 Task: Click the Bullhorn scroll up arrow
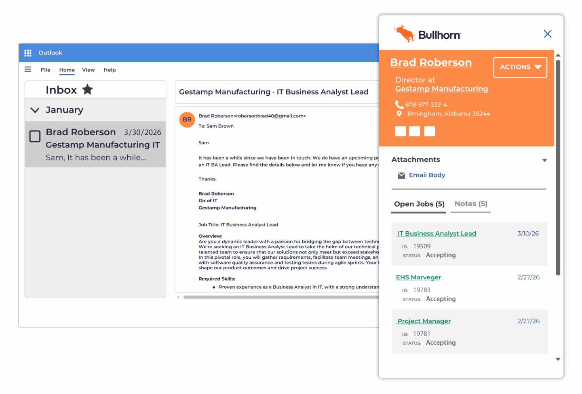(558, 55)
